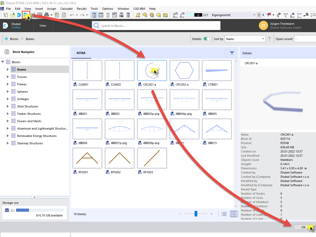
Task: Toggle the Details switch in the Blocks header
Action: click(x=207, y=38)
